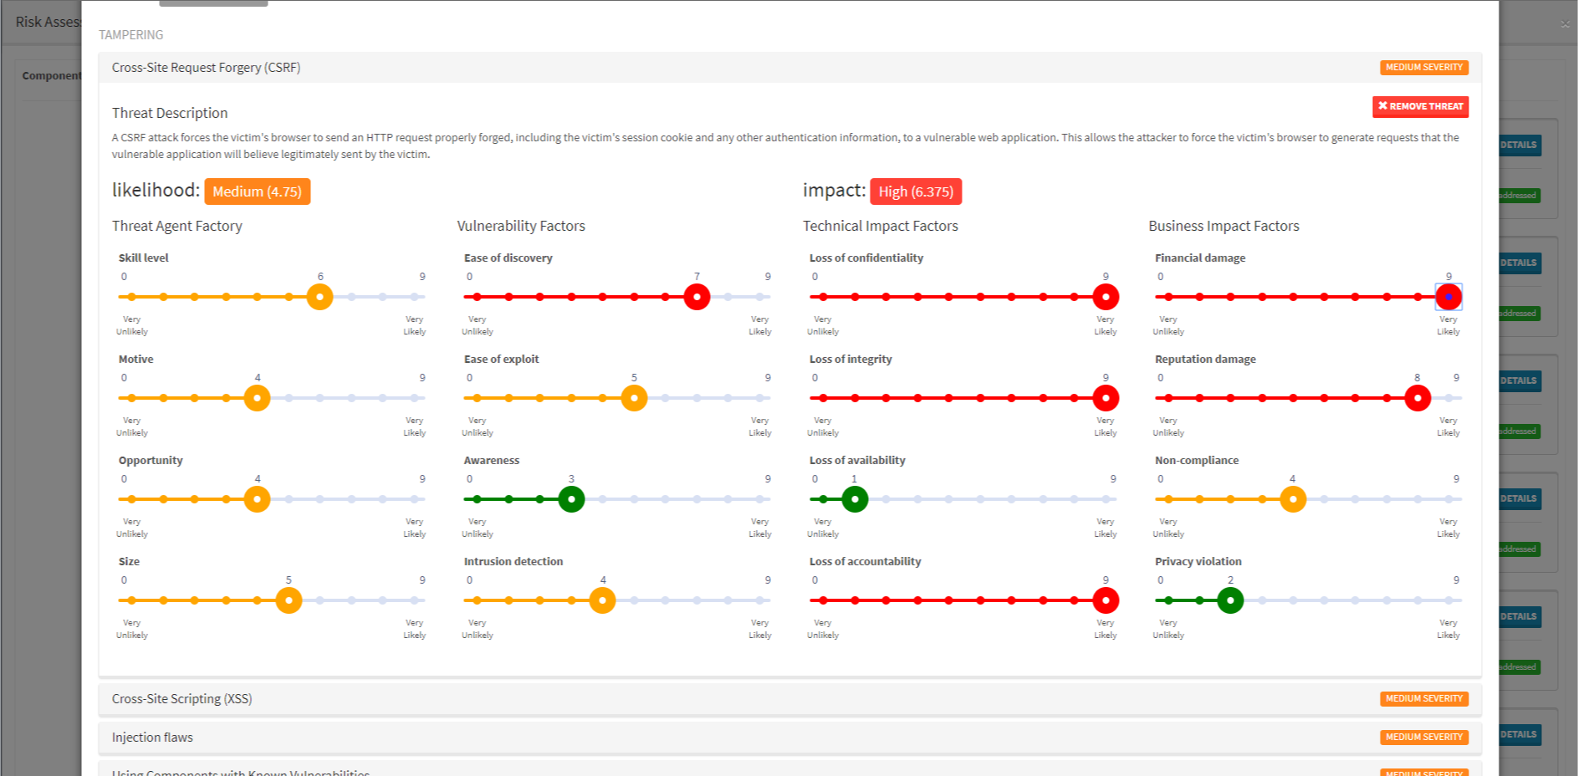1578x776 pixels.
Task: Close the modal with the X icon
Action: 1565,23
